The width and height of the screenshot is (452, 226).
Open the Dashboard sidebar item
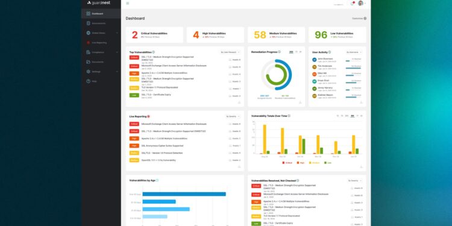click(x=101, y=13)
